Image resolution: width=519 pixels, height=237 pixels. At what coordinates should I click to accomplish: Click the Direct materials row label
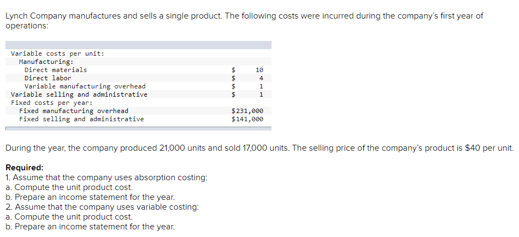56,70
